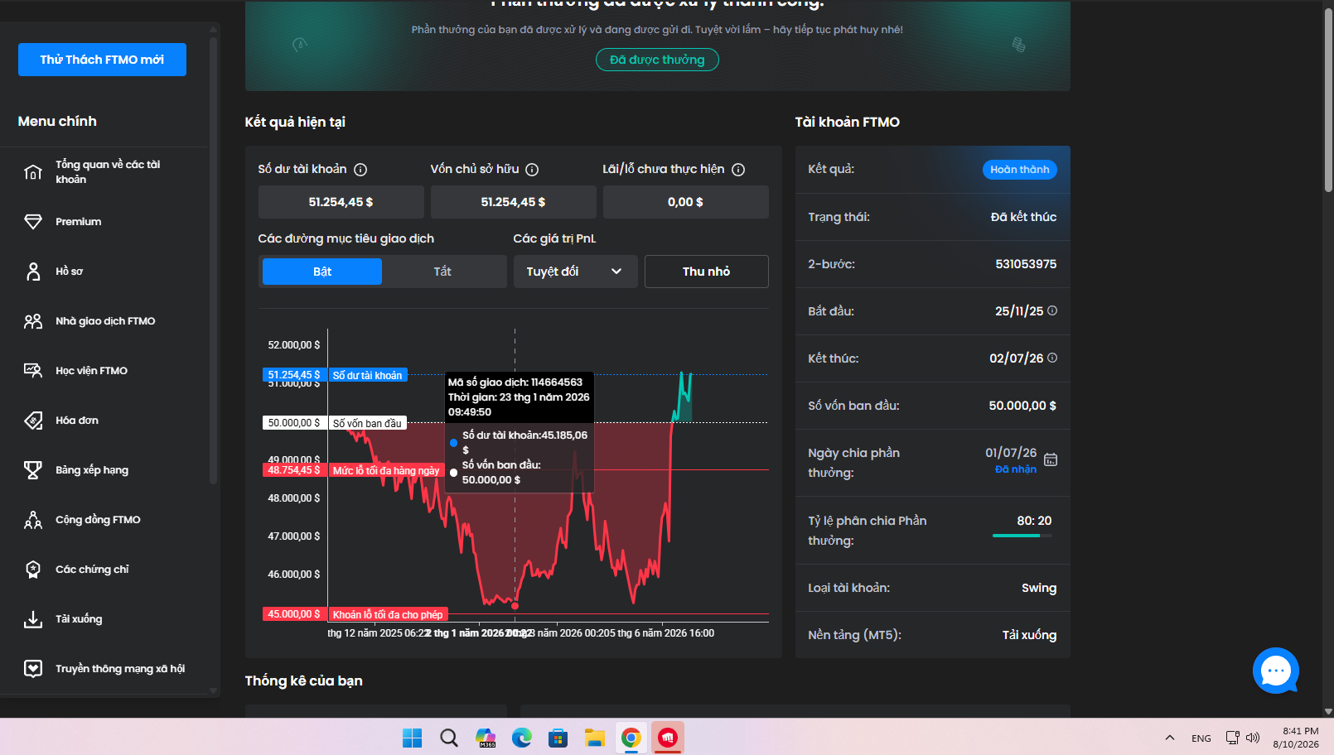Click the 80:20 reward split progress bar

1022,536
